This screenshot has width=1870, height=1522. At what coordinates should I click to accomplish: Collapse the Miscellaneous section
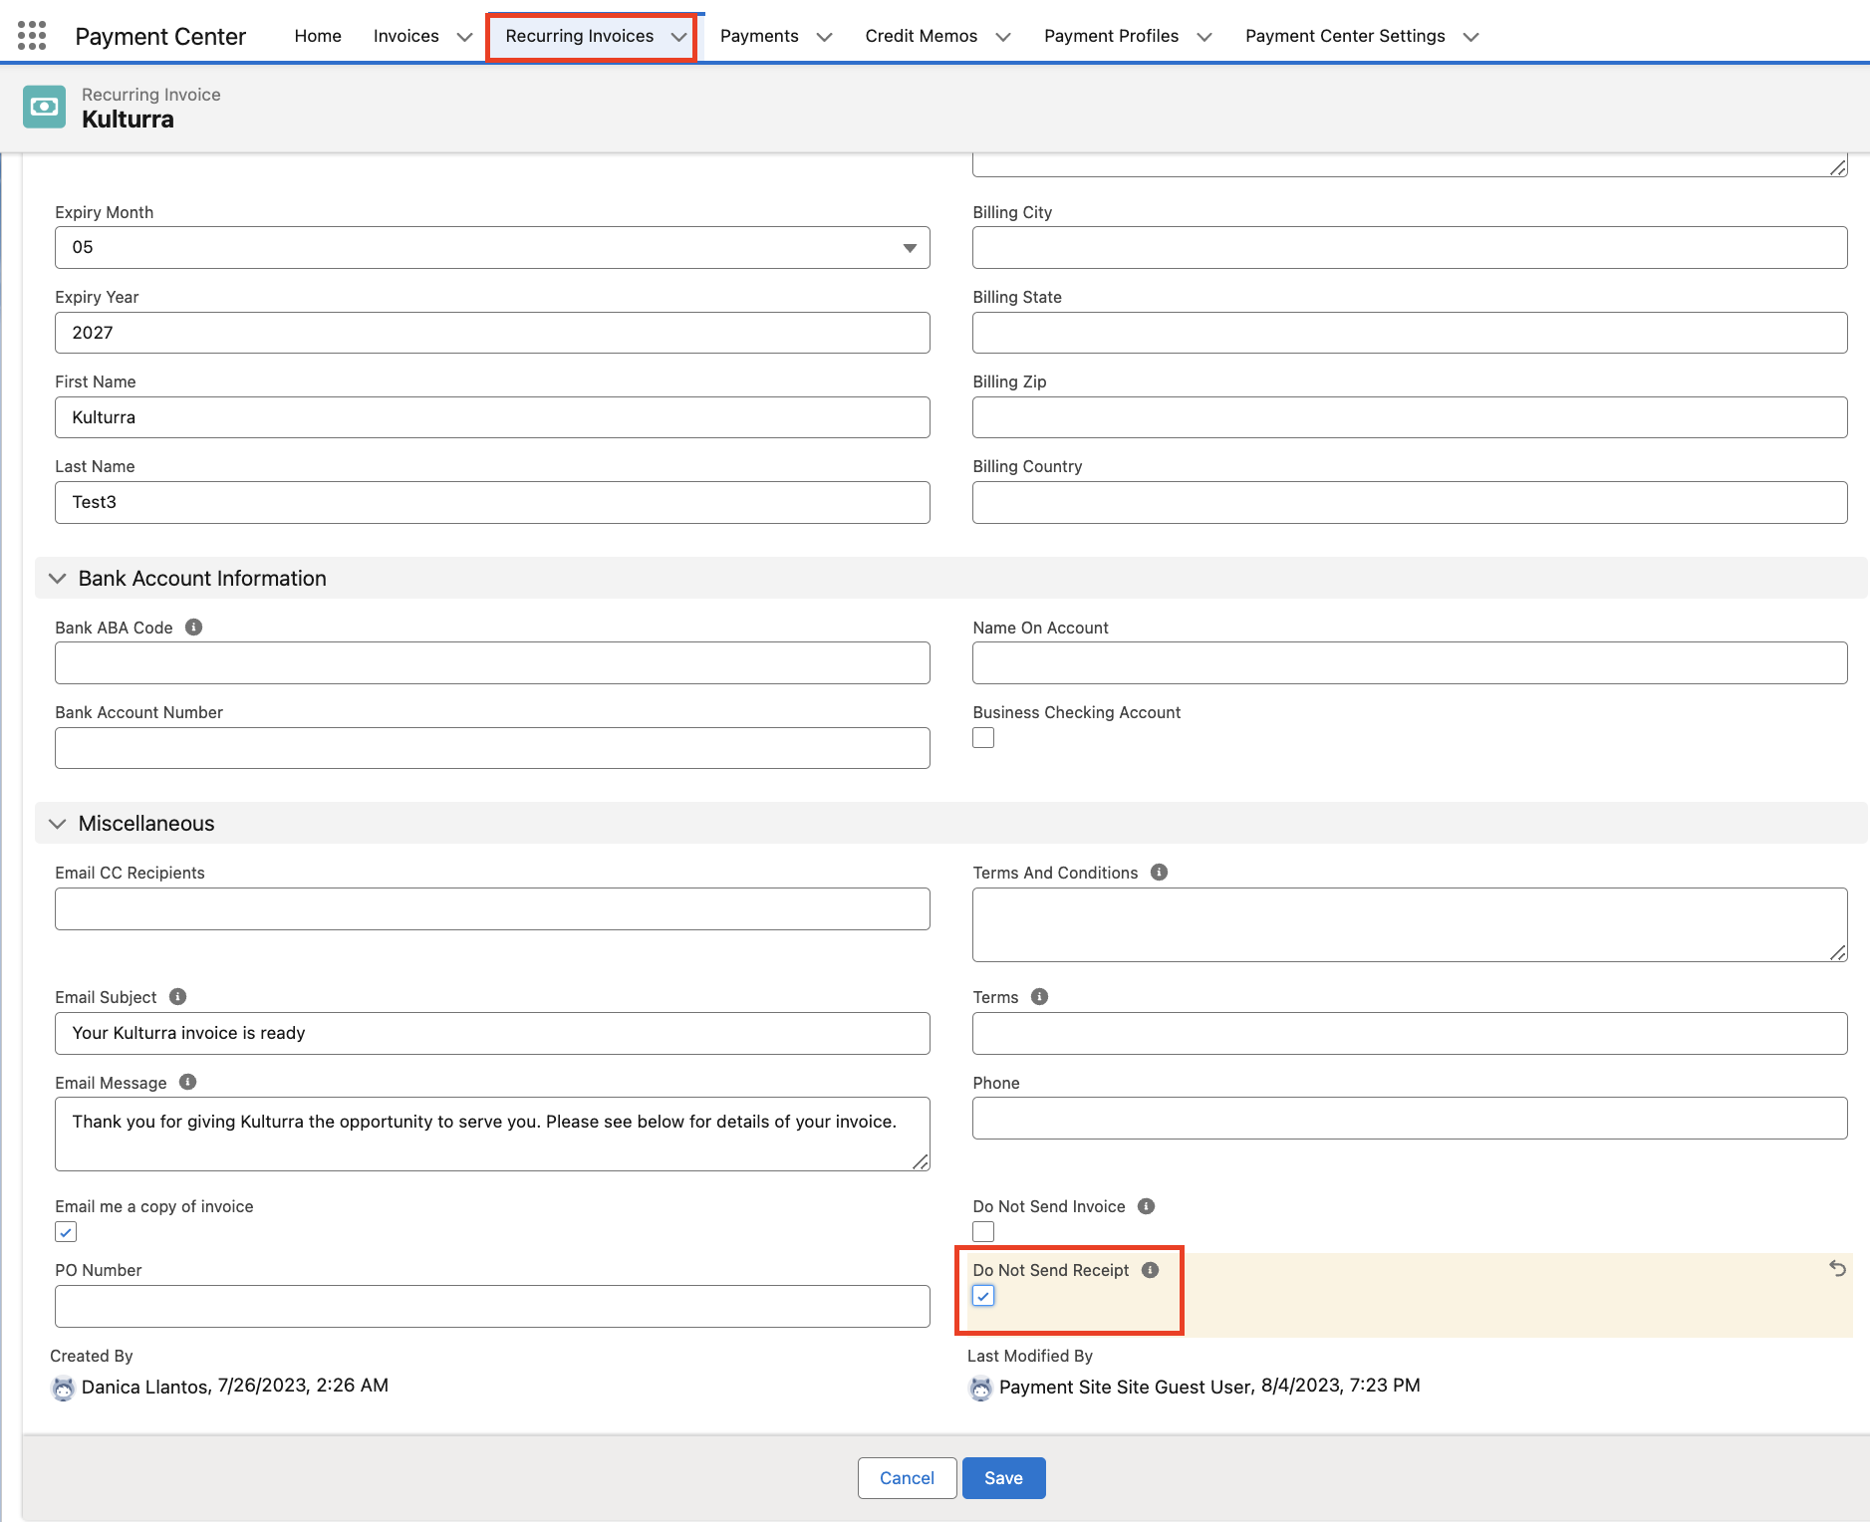58,824
